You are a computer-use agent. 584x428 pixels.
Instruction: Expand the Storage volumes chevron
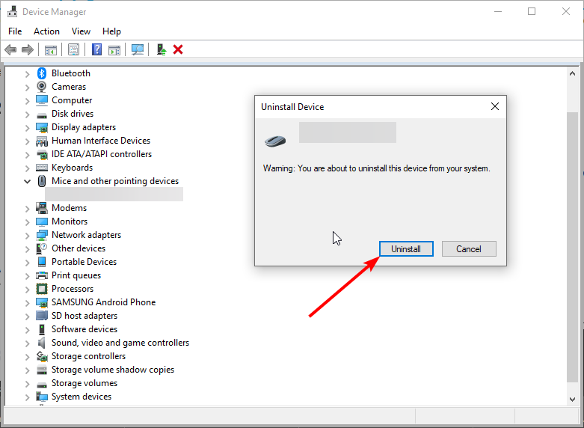27,384
